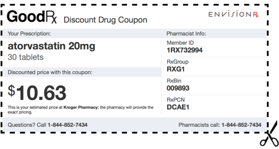This screenshot has height=149, width=279.
Task: Click the RxPCN label
Action: pos(175,100)
